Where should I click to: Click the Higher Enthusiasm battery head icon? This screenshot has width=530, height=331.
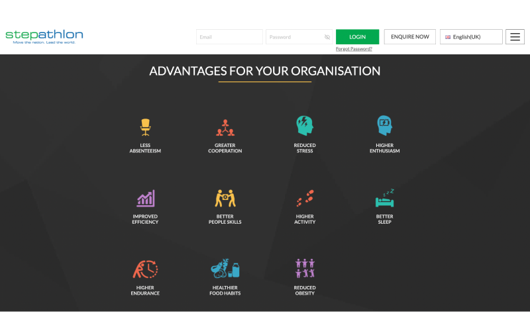tap(385, 125)
